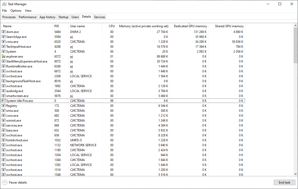Screen dimensions: 298x189
Task: Click the fontdrvhost.exe process icon
Action: click(x=4, y=140)
